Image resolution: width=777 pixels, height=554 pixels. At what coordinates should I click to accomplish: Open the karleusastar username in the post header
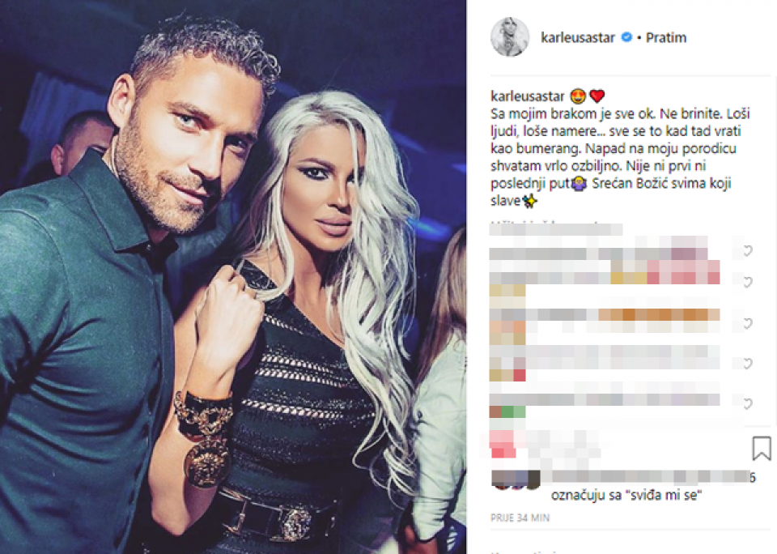pos(578,38)
